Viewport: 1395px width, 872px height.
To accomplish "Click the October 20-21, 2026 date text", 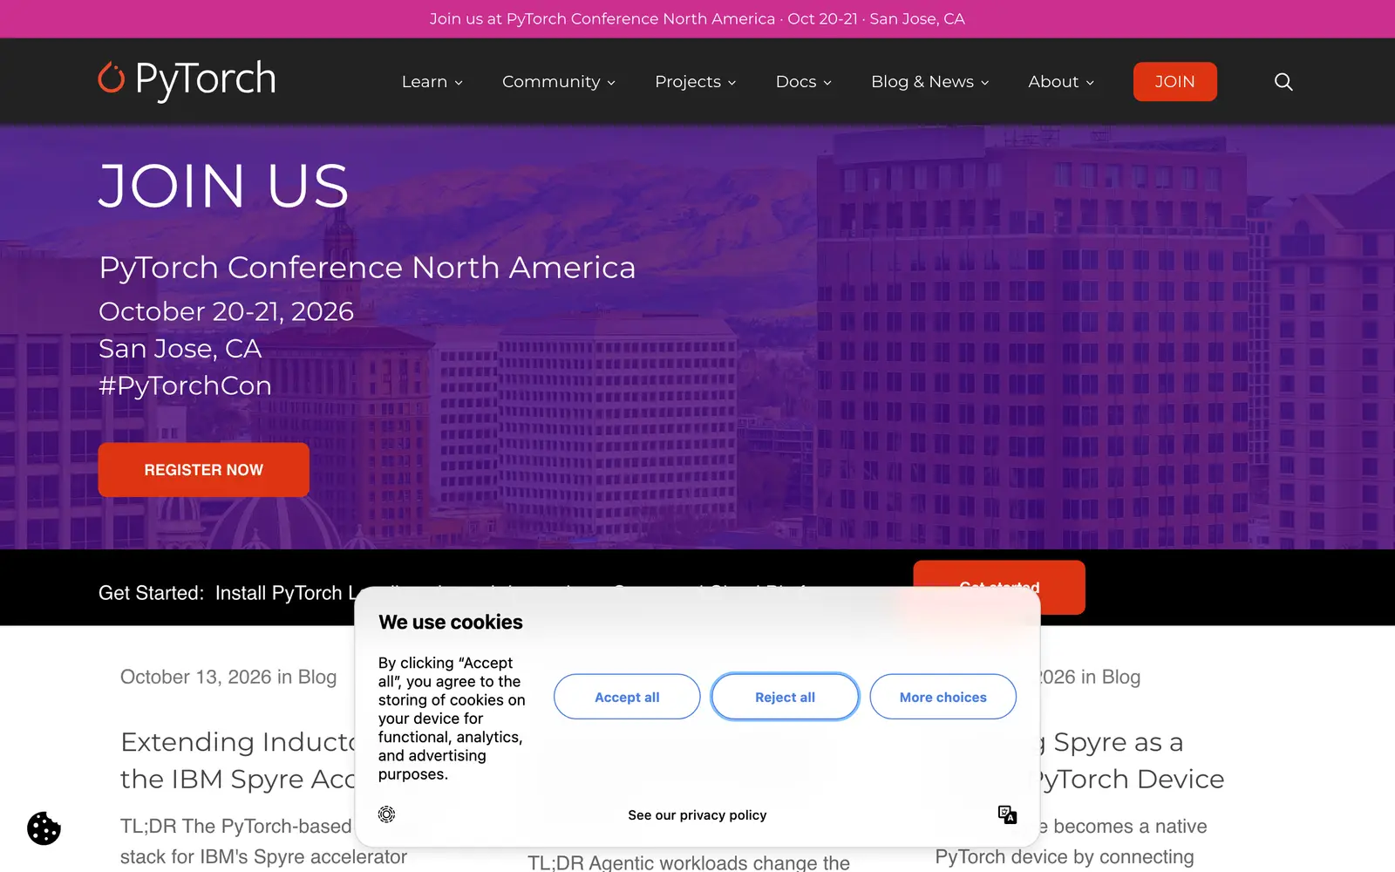I will pos(226,311).
